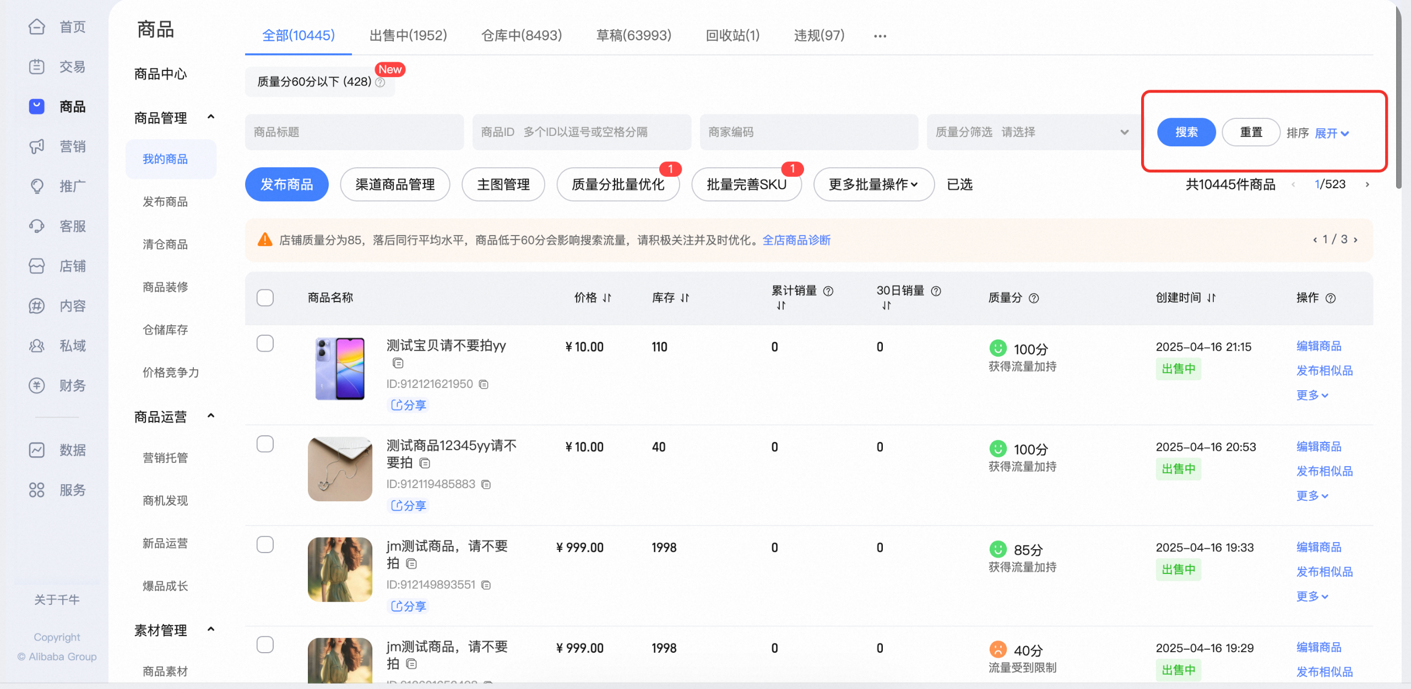
Task: Collapse the 素材管理 section
Action: click(210, 629)
